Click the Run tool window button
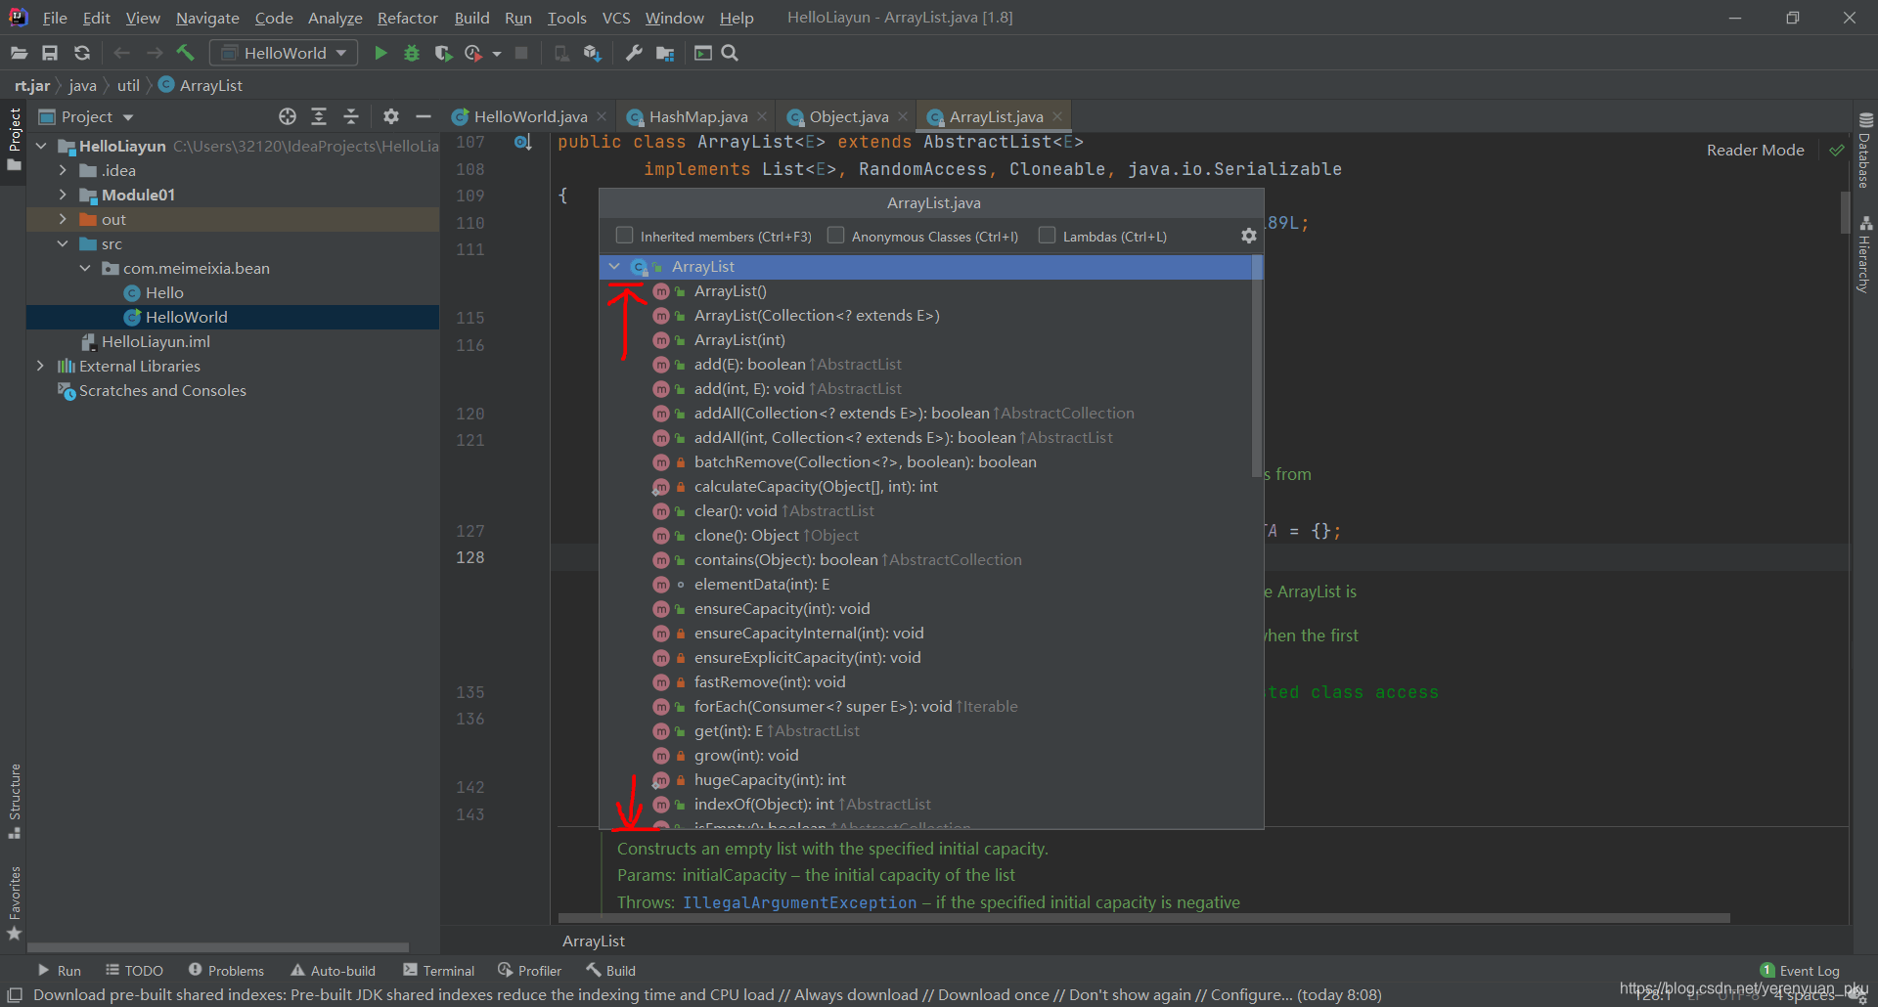The image size is (1878, 1007). tap(59, 971)
